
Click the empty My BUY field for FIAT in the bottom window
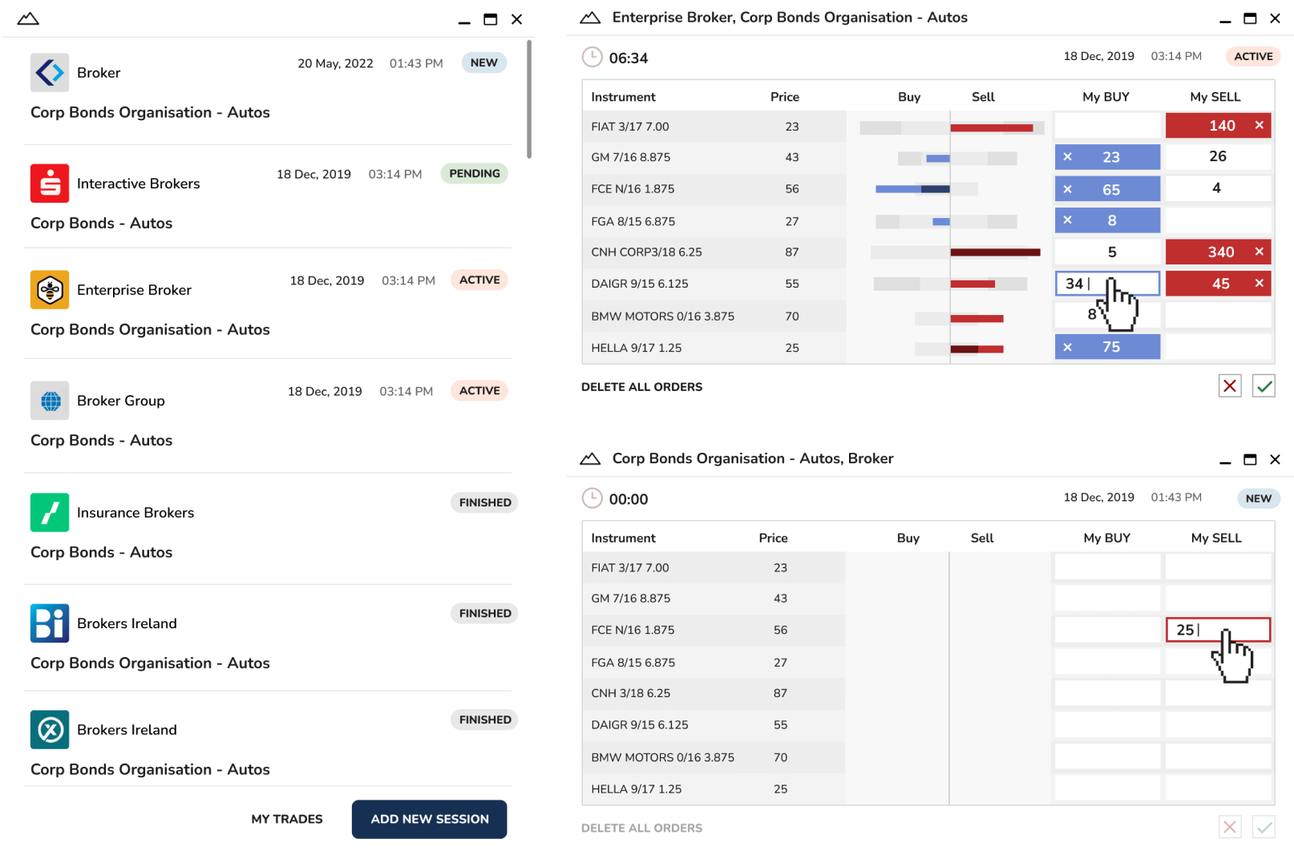coord(1107,567)
